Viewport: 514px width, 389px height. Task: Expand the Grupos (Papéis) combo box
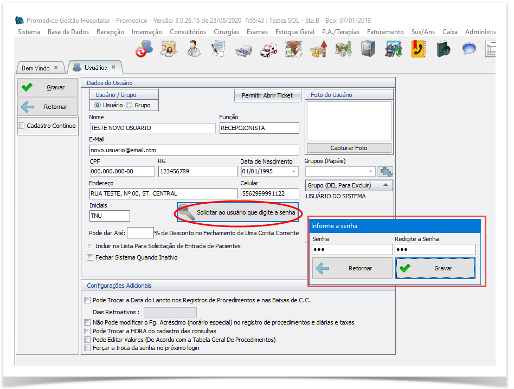(x=370, y=172)
